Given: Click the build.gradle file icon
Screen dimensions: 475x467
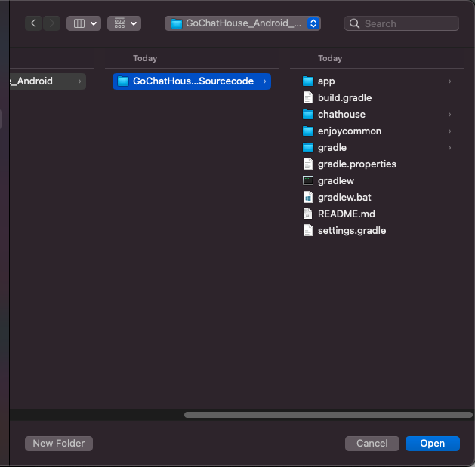Looking at the screenshot, I should pyautogui.click(x=307, y=98).
